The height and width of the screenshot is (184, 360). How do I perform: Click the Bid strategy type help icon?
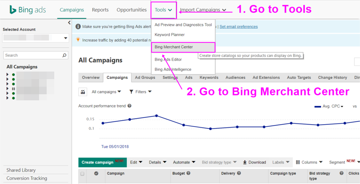(341, 173)
